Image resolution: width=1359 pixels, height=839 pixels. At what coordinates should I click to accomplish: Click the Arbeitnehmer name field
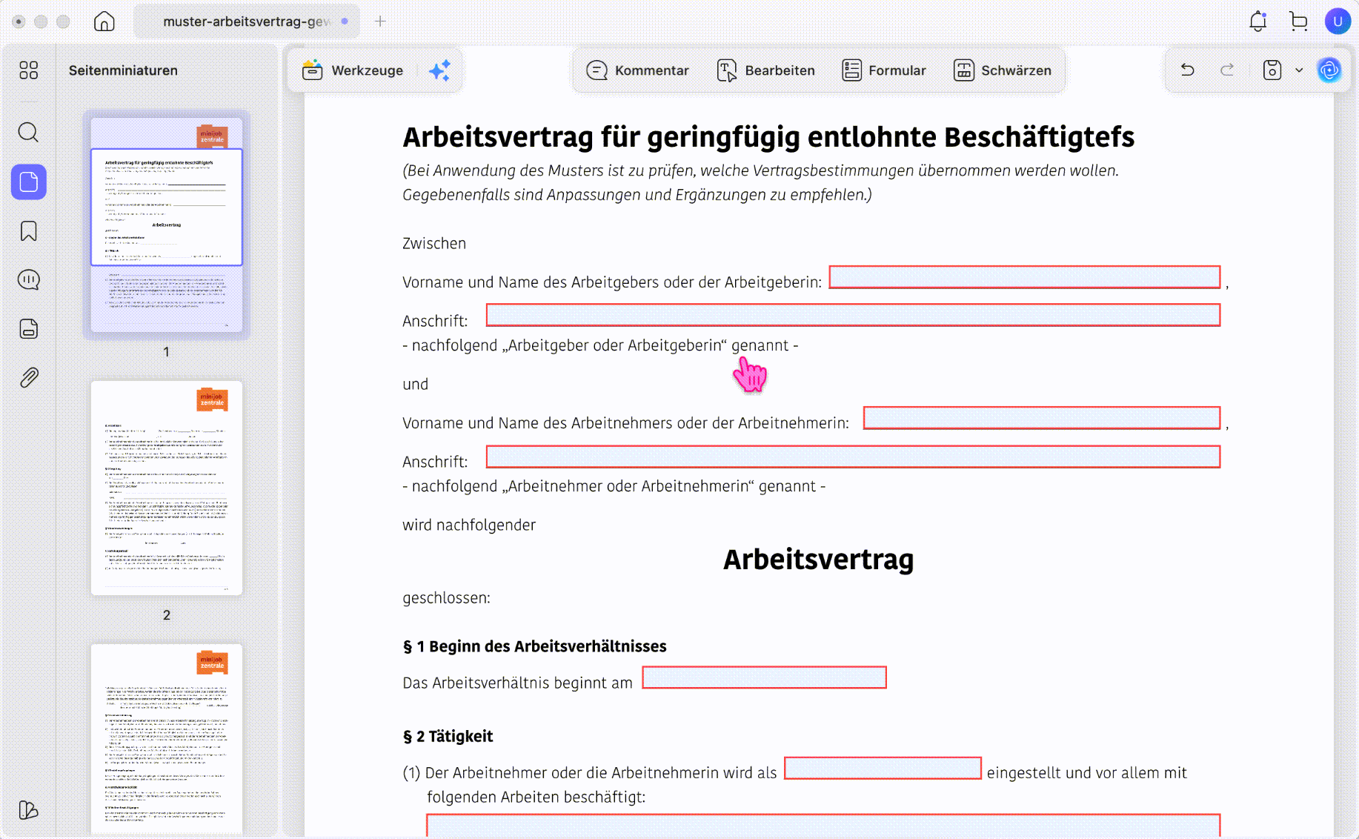1042,418
